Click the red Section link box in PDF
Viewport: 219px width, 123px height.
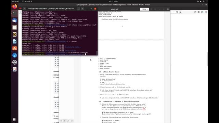pyautogui.click(x=144, y=109)
